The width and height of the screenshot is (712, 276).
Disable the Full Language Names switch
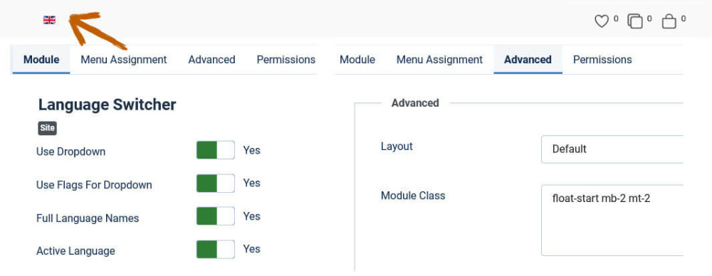point(215,216)
